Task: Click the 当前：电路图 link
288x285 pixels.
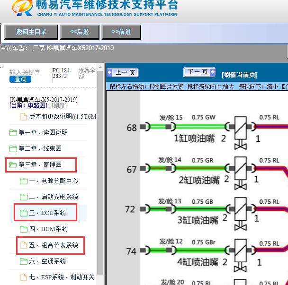Action: 28,105
